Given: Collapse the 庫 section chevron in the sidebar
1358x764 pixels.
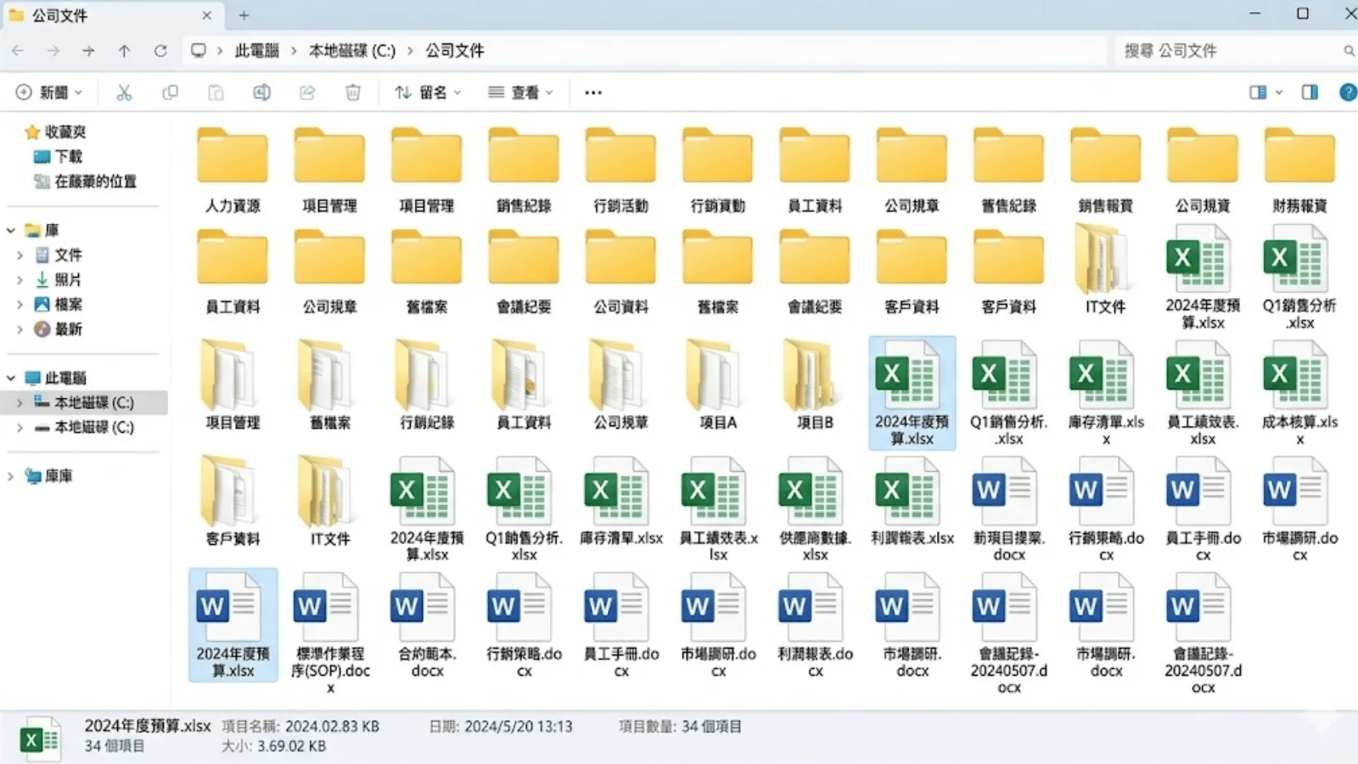Looking at the screenshot, I should click(x=11, y=230).
